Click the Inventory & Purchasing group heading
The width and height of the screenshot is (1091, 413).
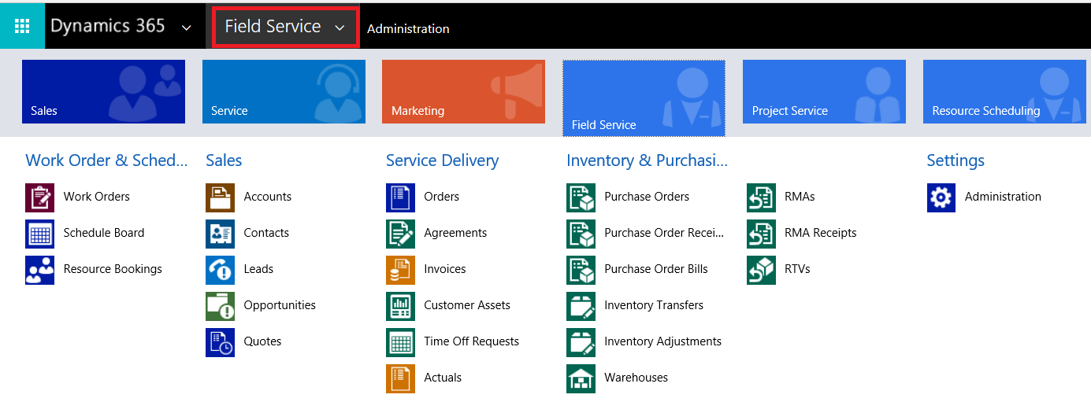coord(647,160)
